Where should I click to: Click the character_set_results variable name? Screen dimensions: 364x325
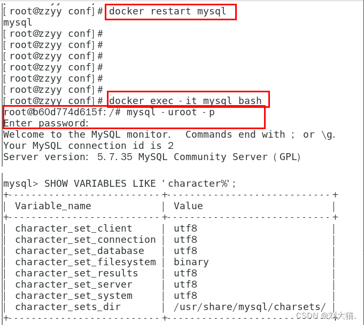click(x=76, y=273)
